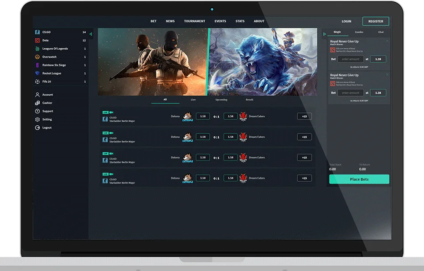Collapse the bet slip panel using green triangle
424x271 pixels.
click(325, 34)
